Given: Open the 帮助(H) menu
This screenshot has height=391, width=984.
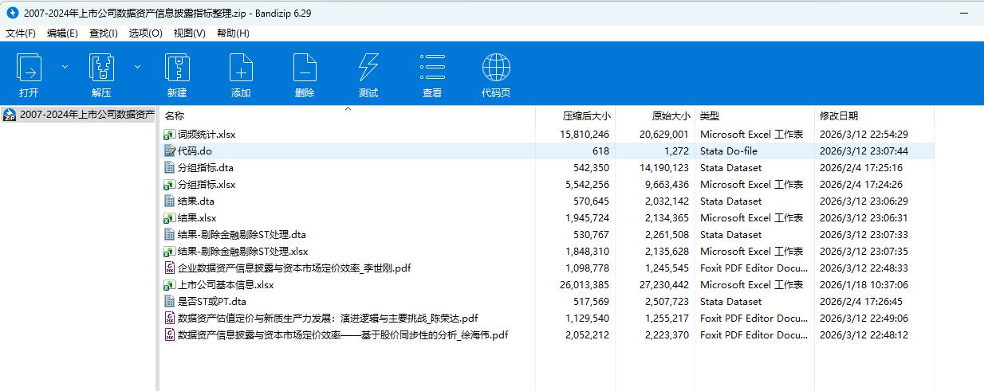Looking at the screenshot, I should (x=233, y=33).
